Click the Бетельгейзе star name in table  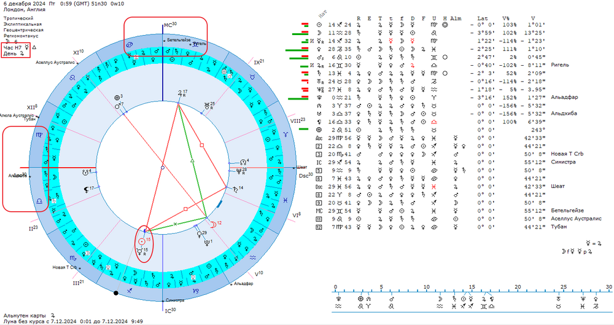(567, 211)
